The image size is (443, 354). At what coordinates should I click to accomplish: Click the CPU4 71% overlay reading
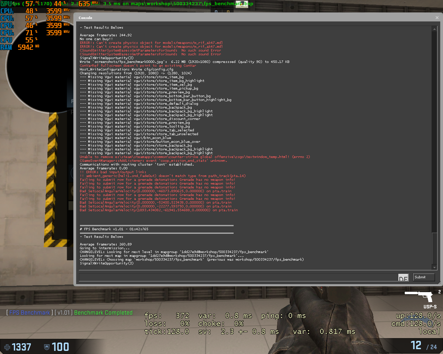pos(19,33)
